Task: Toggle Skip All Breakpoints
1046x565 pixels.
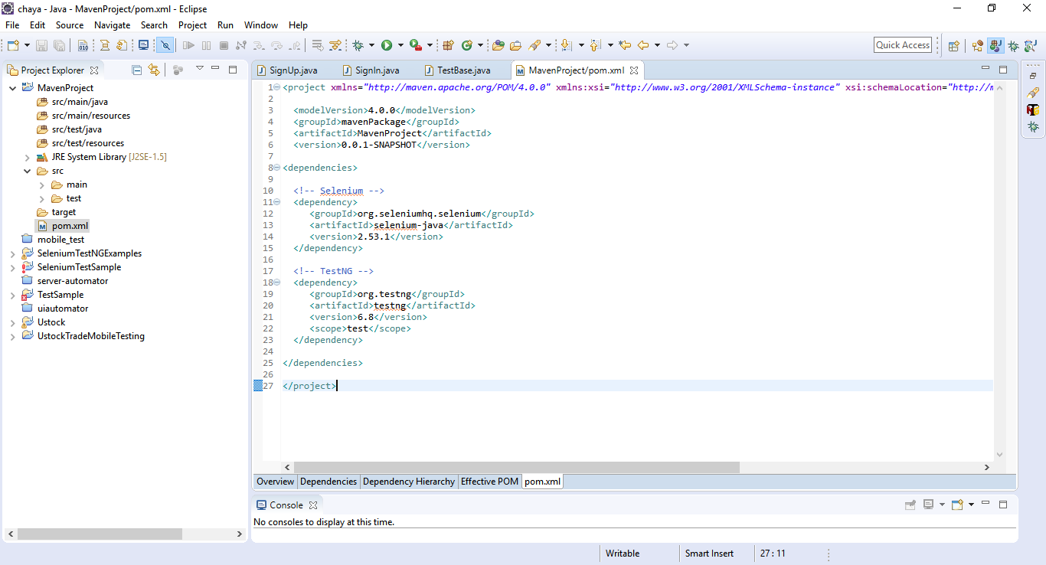Action: tap(166, 45)
